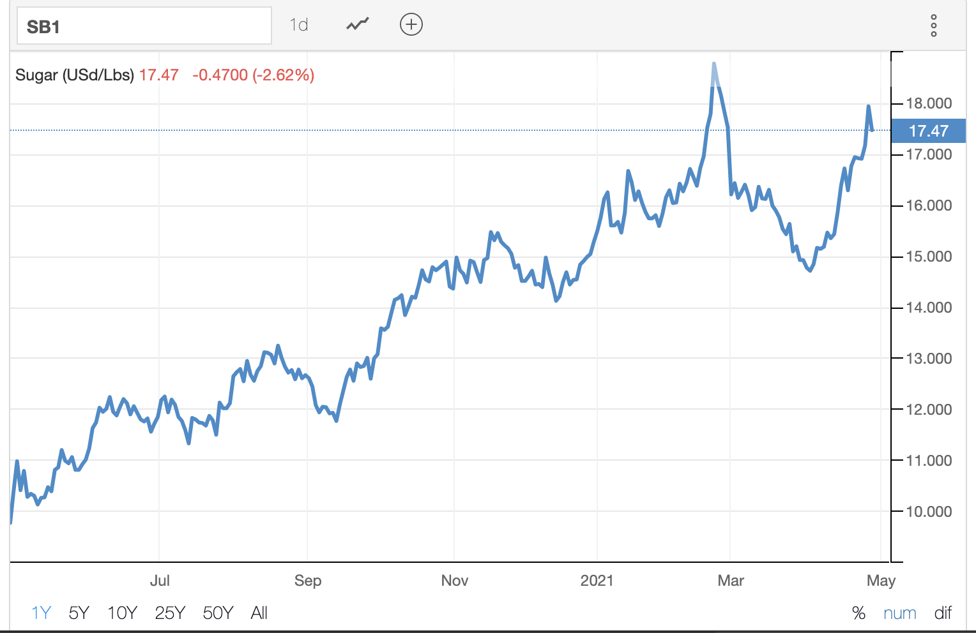This screenshot has height=633, width=976.
Task: Click the Nov date axis label
Action: pyautogui.click(x=455, y=580)
